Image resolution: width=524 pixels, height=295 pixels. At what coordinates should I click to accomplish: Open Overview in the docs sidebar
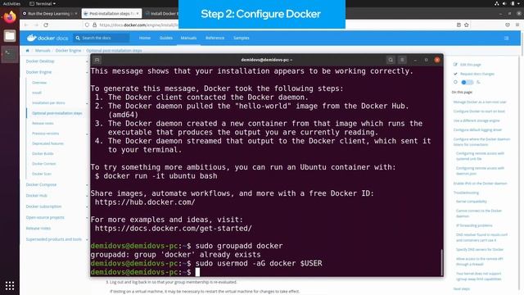point(39,83)
